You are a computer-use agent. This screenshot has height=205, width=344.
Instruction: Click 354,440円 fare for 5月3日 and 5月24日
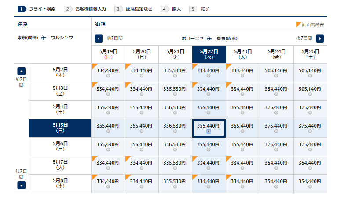[276, 89]
